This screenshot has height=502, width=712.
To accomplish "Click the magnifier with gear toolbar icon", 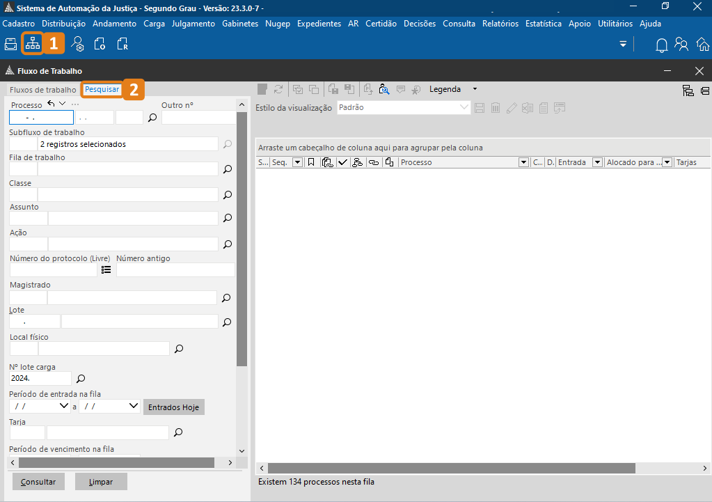I will (77, 44).
